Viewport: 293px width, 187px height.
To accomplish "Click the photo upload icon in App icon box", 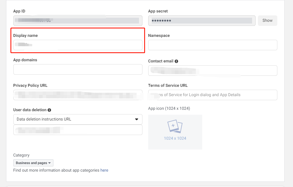I will coord(175,126).
